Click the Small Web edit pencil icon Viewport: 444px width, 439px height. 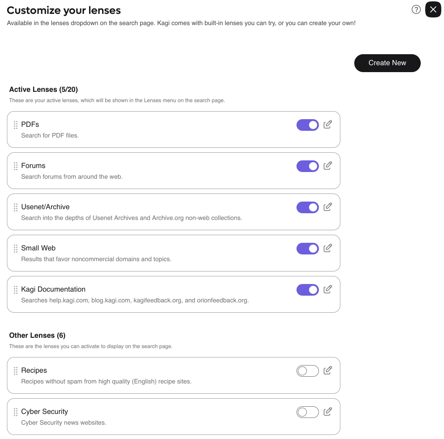328,248
